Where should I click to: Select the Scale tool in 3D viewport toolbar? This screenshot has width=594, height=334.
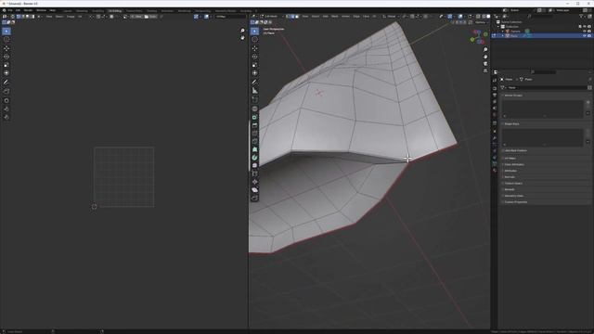pyautogui.click(x=254, y=65)
